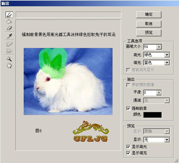This screenshot has width=179, height=163.
Task: Click the 取消 button
Action: [x=149, y=24]
